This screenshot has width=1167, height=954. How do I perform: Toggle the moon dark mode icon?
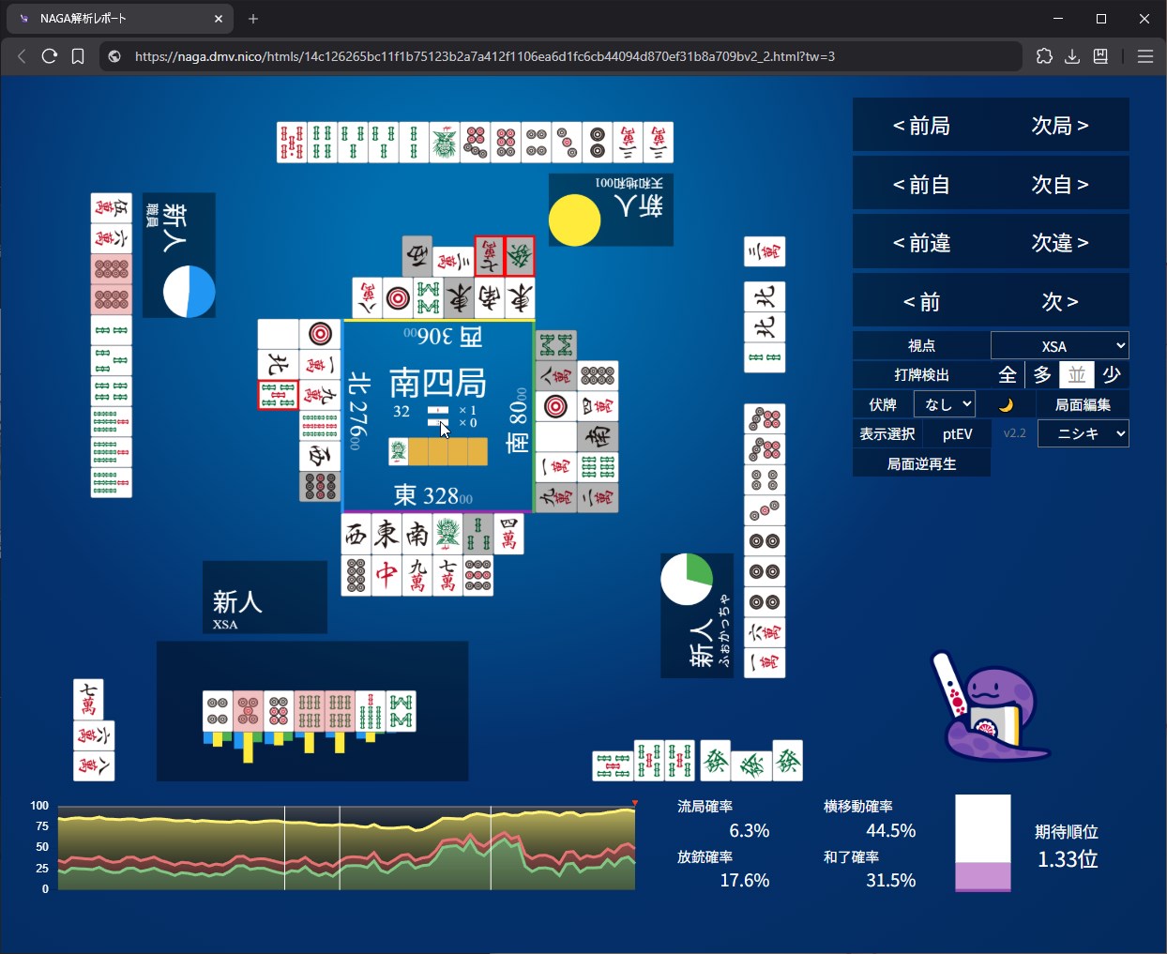[1006, 404]
